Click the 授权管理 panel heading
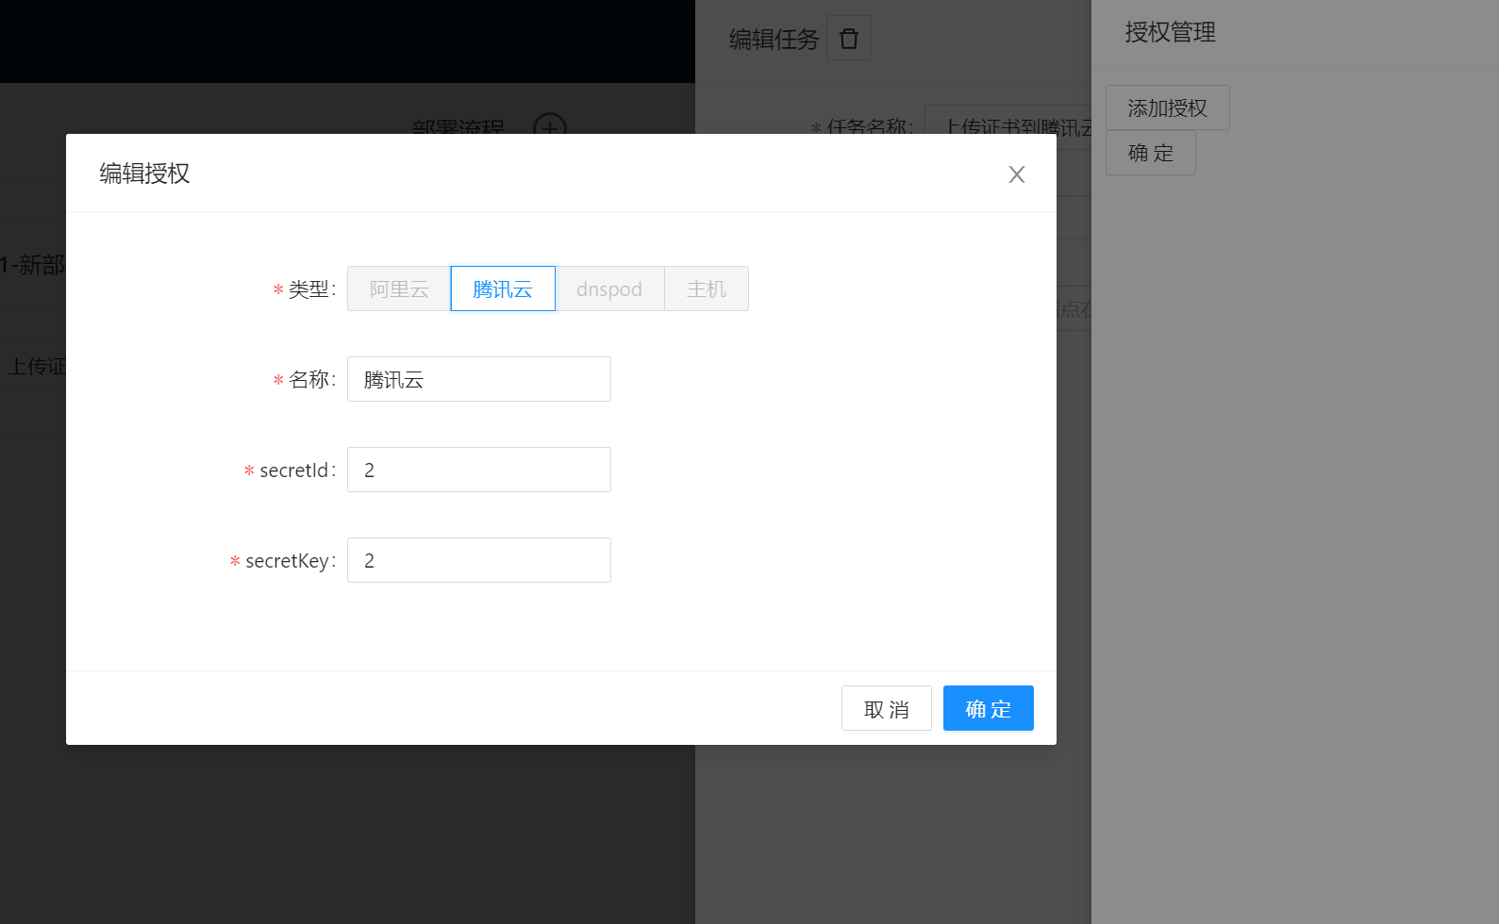The height and width of the screenshot is (924, 1499). [1170, 33]
